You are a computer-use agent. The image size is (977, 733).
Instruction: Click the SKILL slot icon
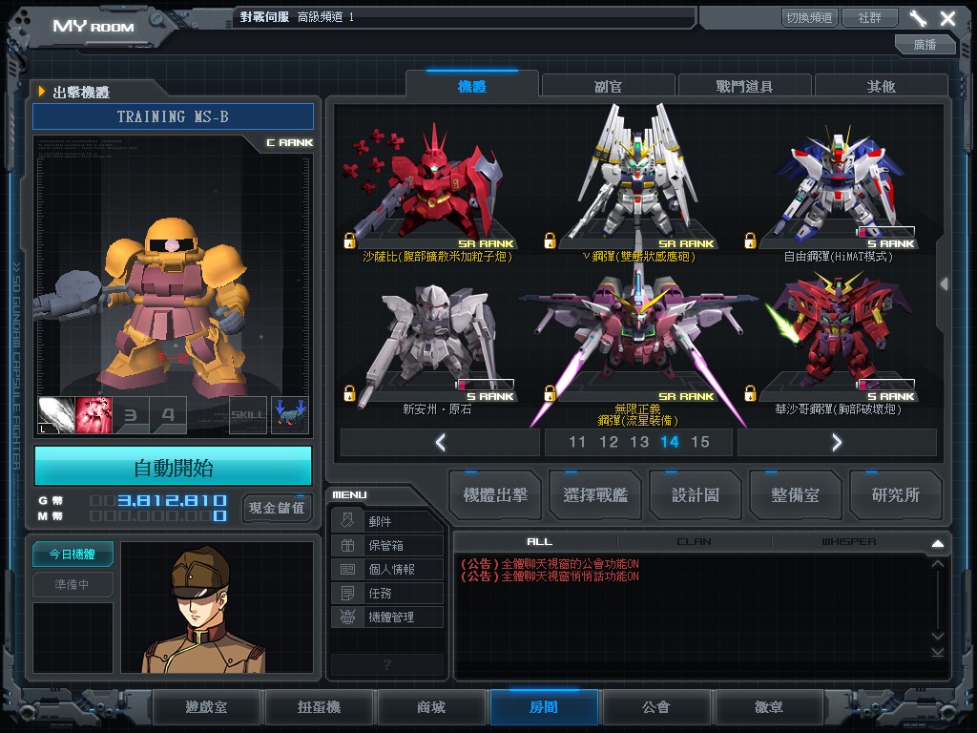[x=248, y=415]
